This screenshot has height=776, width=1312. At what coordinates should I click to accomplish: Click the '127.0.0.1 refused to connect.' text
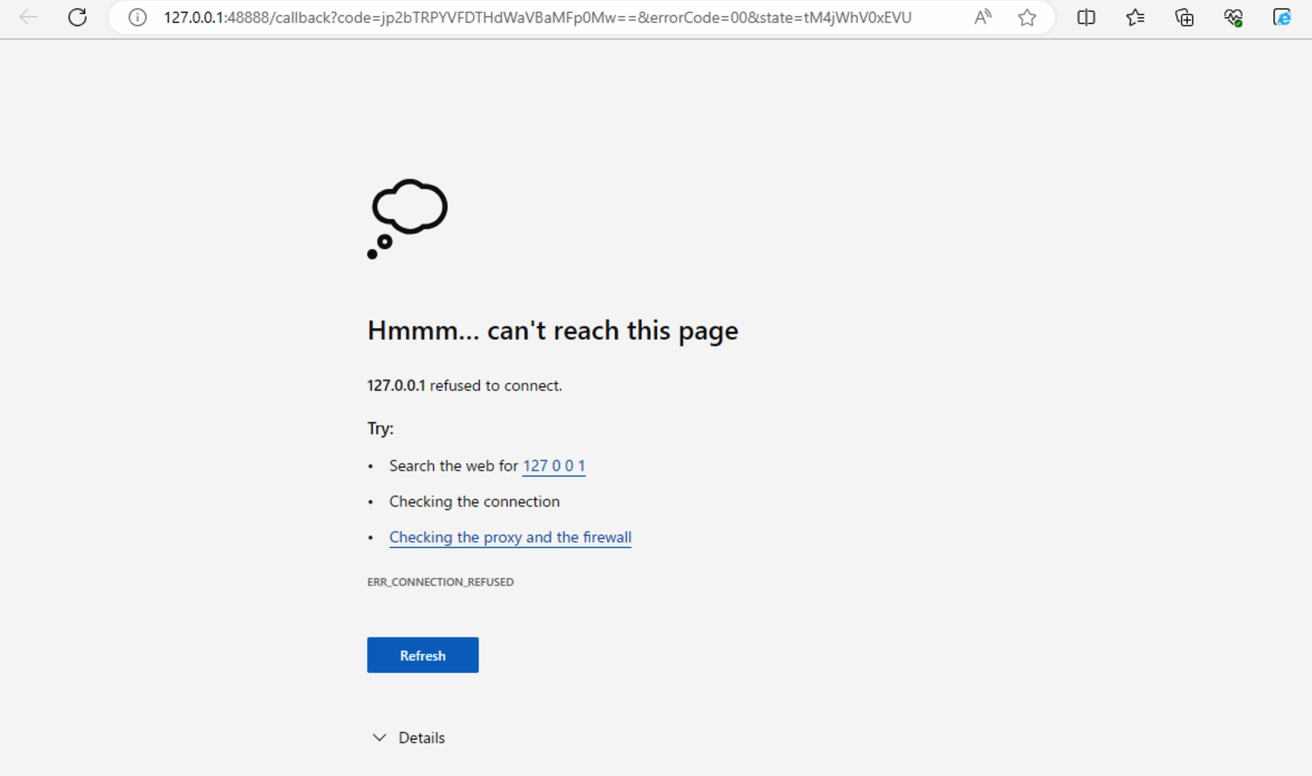[464, 386]
